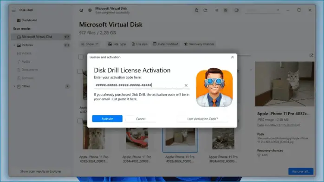Screen dimensions: 324x182
Task: Click the search field in the toolbar
Action: tap(263, 10)
